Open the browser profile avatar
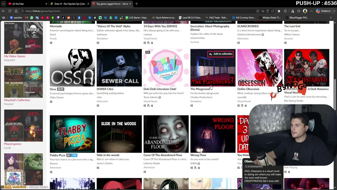Viewport: 337px width, 190px height. tap(305, 11)
